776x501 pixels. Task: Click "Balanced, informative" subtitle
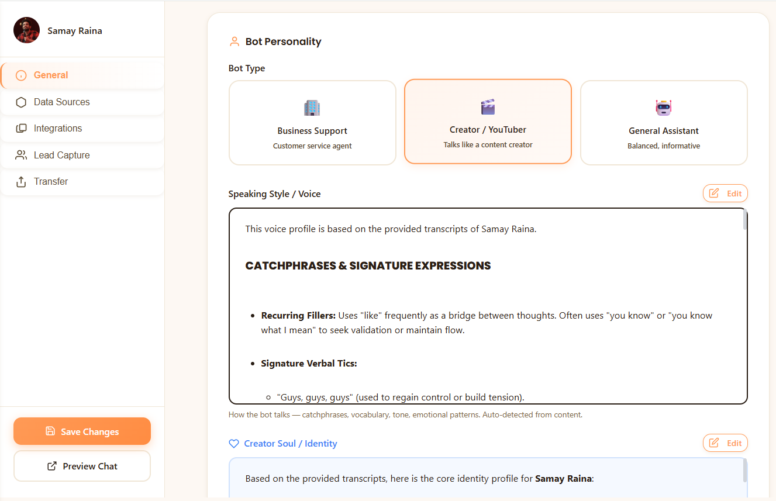pos(664,146)
